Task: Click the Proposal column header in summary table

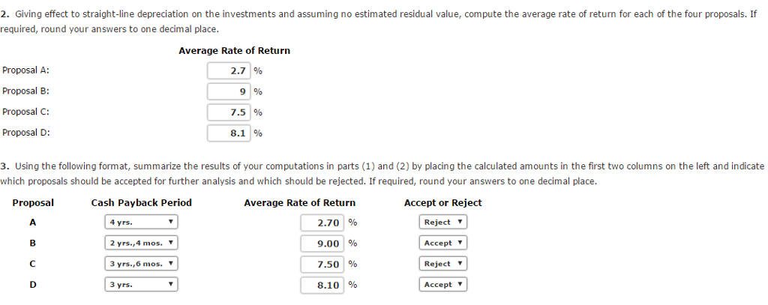Action: coord(33,203)
